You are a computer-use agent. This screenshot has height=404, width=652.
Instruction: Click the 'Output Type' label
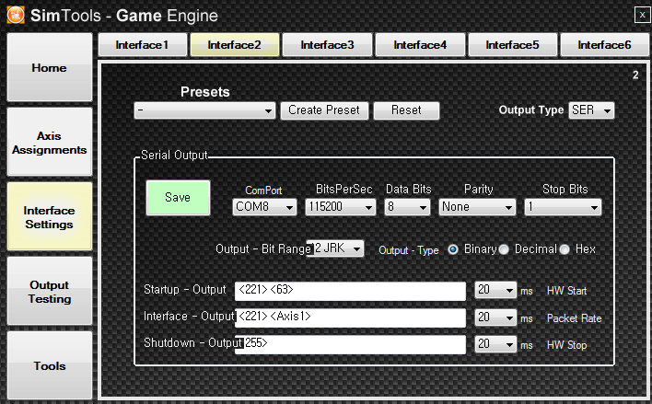(531, 110)
